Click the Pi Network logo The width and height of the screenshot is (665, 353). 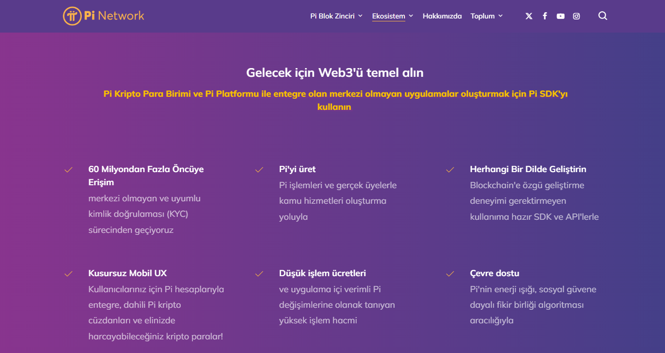[x=104, y=16]
